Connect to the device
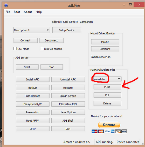145x147 pixels. click(25, 40)
